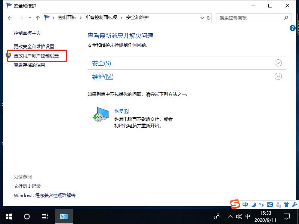
Task: Open Sogou settings via the wrench icon
Action: [295, 205]
